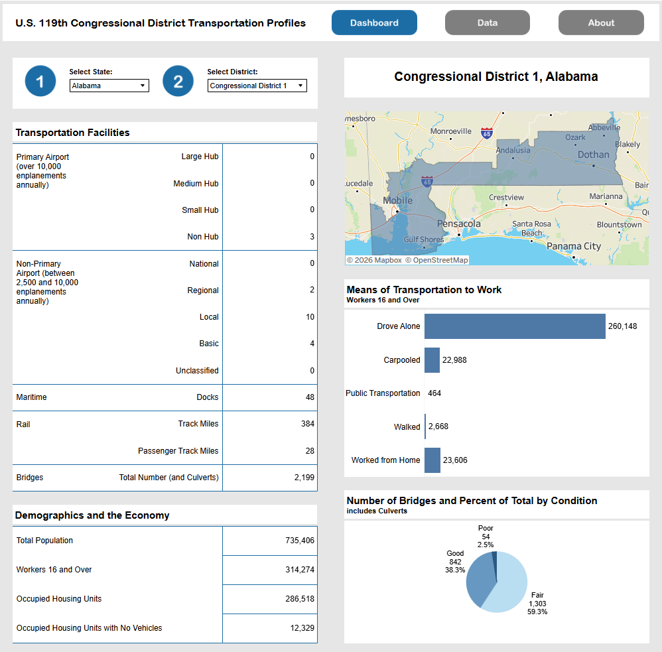
Task: Click the Public Transportation value 464
Action: tap(434, 393)
